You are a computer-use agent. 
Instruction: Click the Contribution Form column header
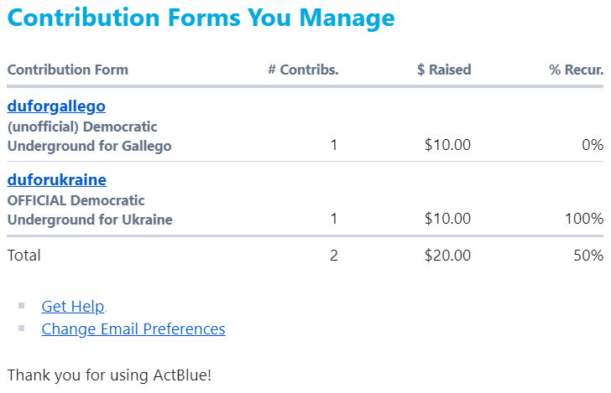pos(68,70)
